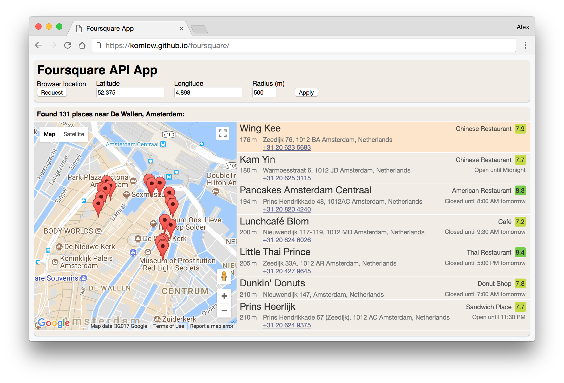The height and width of the screenshot is (383, 564).
Task: Switch to the Foursquare App tab
Action: point(110,28)
